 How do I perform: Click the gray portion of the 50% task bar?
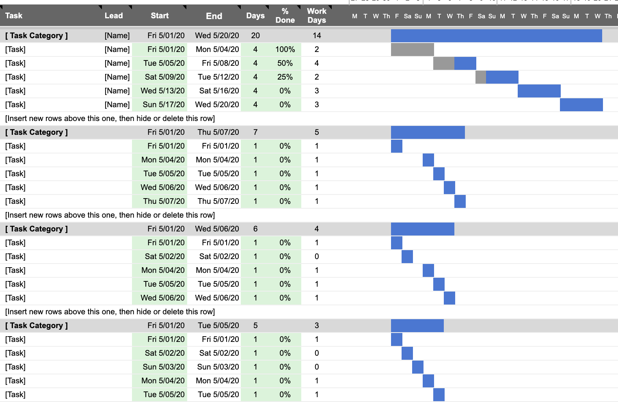click(x=443, y=63)
